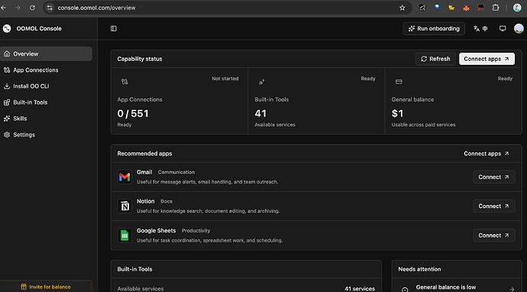This screenshot has width=527, height=292.
Task: Click the 41 services label
Action: [x=360, y=288]
